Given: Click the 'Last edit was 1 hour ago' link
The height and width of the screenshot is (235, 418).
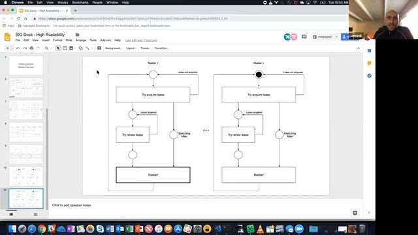Looking at the screenshot, I should pos(141,40).
